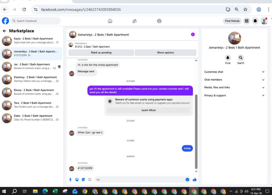Open Microsoft Edge from taskbar
This screenshot has height=195, width=272.
(x=45, y=191)
